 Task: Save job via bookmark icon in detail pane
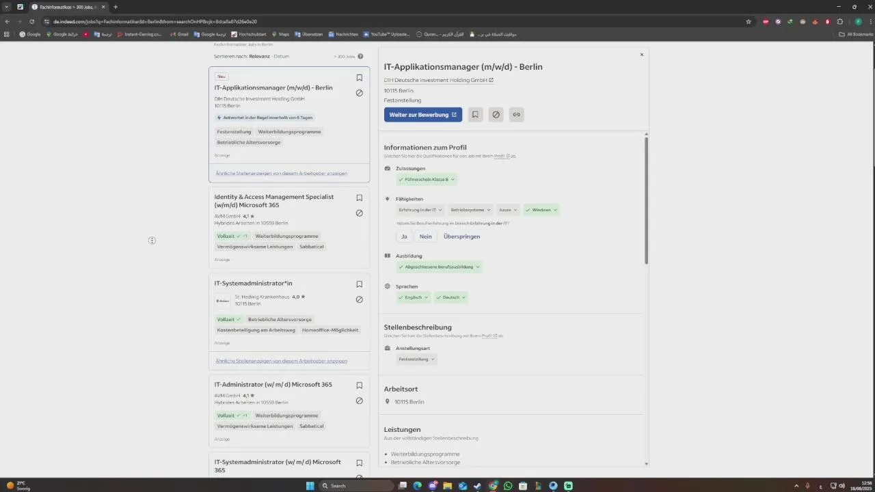tap(475, 115)
